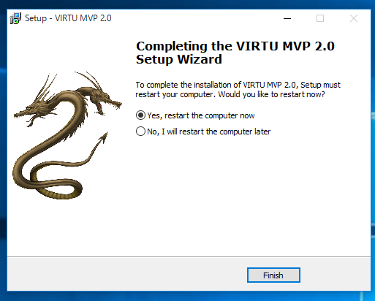Click the Finish button
The image size is (375, 301).
273,275
